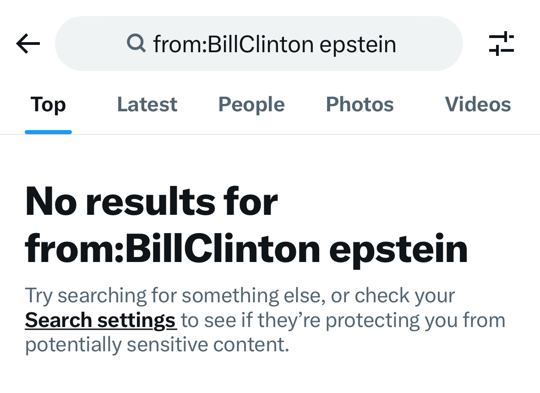Select bold heading query from:BillClinton epstein
540x393 pixels.
[246, 250]
